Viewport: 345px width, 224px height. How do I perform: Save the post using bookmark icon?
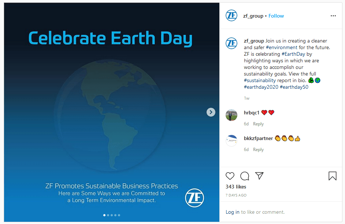pos(332,176)
